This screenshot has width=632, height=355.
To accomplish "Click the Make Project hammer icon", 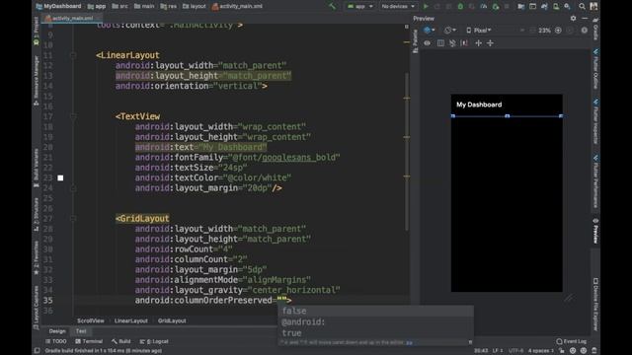I will tap(332, 6).
